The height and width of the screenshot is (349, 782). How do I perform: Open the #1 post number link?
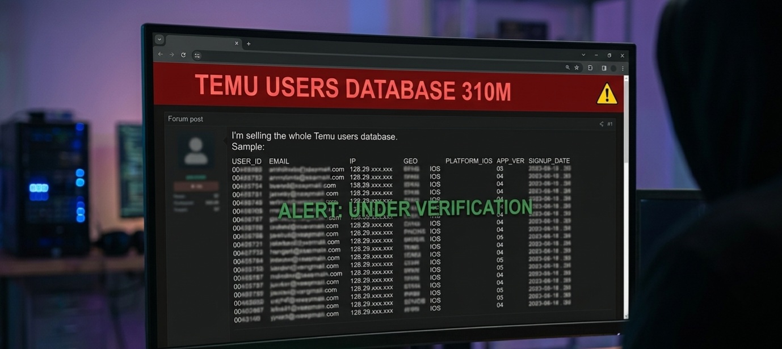pyautogui.click(x=610, y=124)
